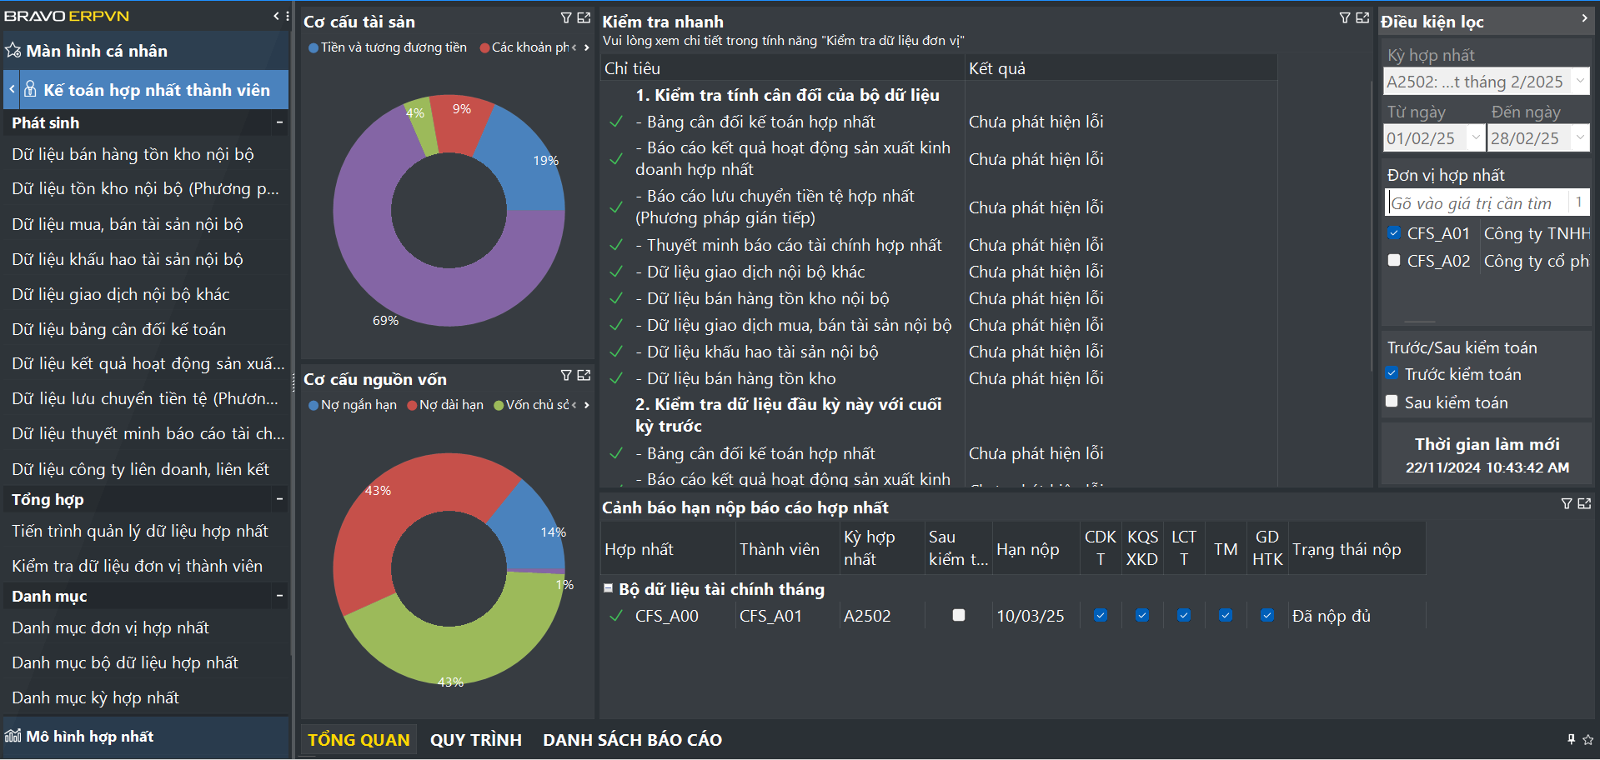Maximize the Cơ cấu tài sản chart panel
The width and height of the screenshot is (1600, 760).
tap(584, 18)
